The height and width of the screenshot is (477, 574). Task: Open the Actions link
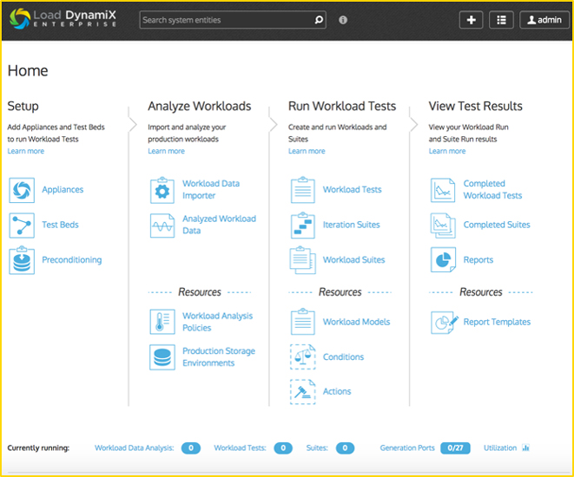point(337,391)
